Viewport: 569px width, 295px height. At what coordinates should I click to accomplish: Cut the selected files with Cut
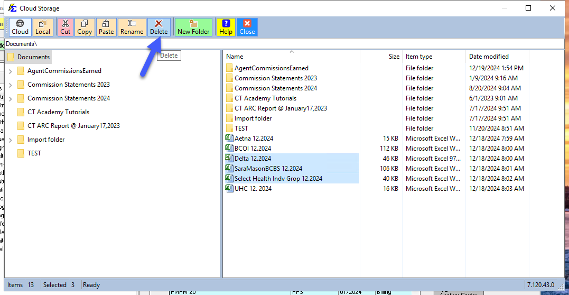click(x=66, y=27)
